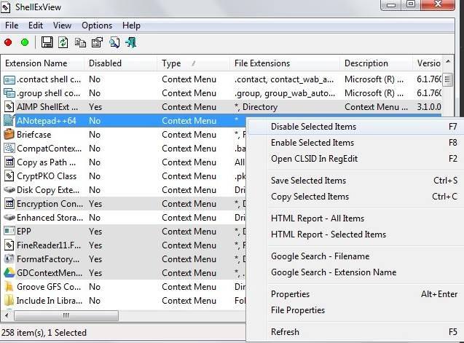The height and width of the screenshot is (343, 464).
Task: Choose Properties in the context menu
Action: coord(355,294)
